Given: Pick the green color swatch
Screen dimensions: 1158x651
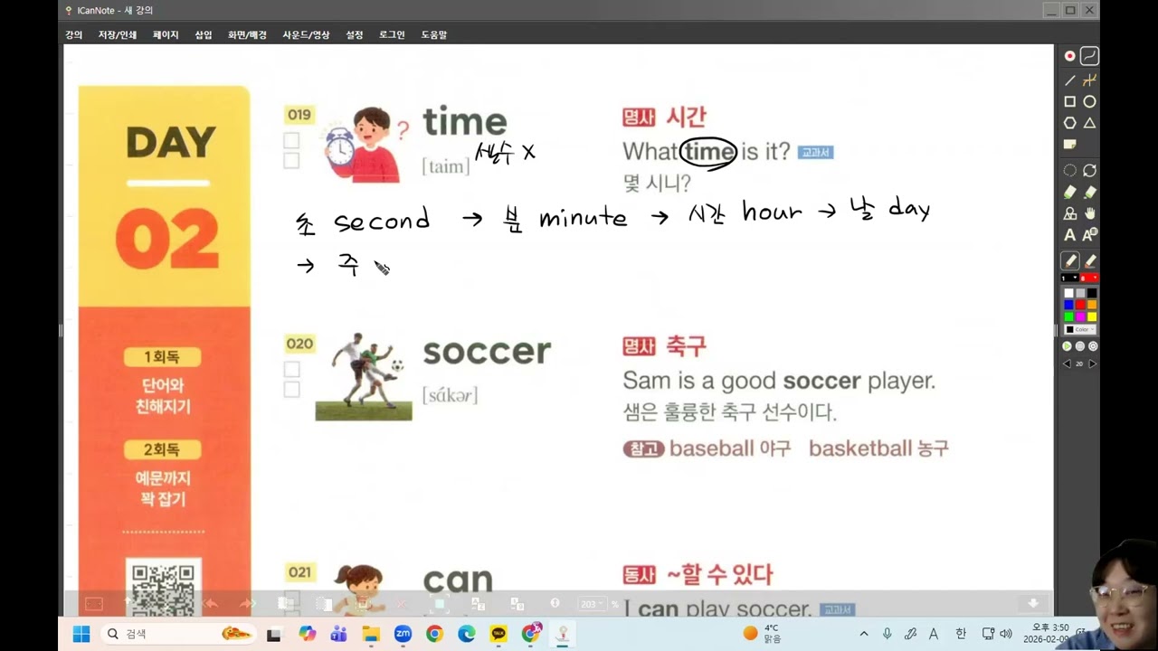Looking at the screenshot, I should (x=1068, y=316).
